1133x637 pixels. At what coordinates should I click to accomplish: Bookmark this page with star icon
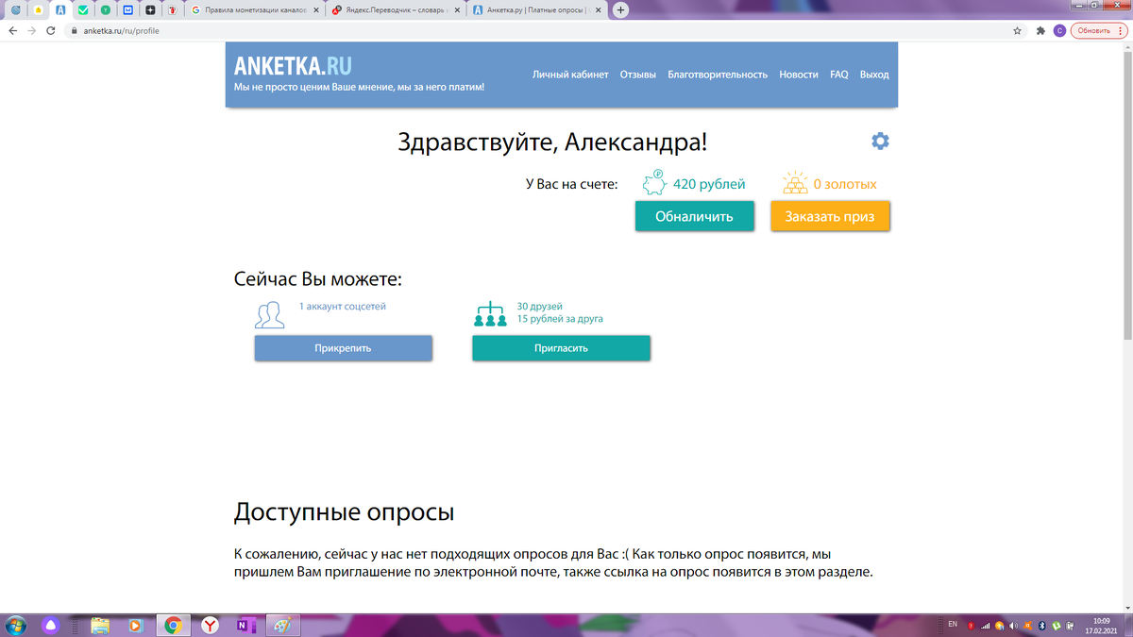[1017, 30]
